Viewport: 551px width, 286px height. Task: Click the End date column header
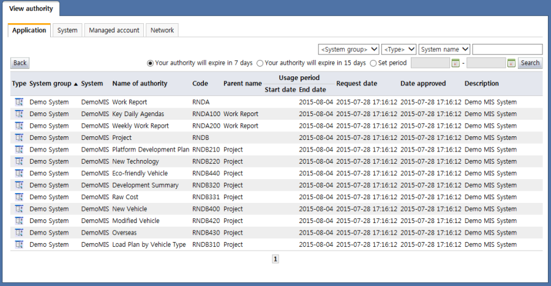(312, 89)
